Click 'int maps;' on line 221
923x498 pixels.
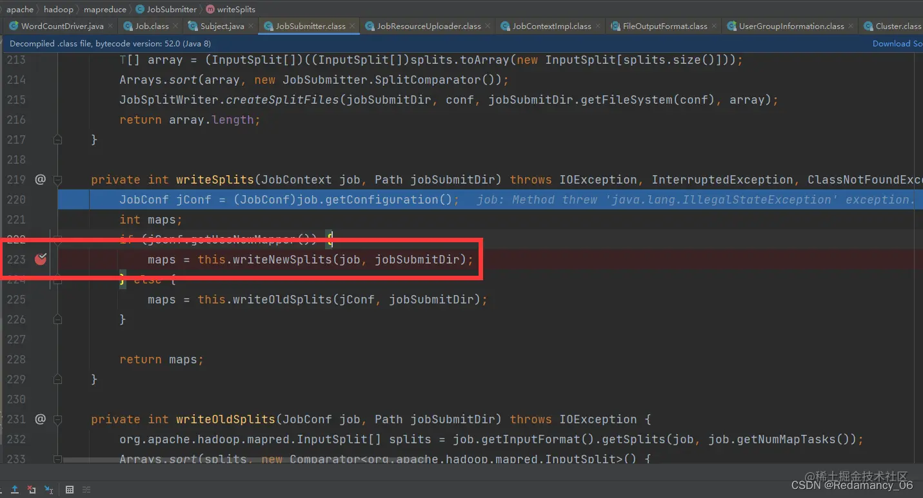pyautogui.click(x=151, y=220)
